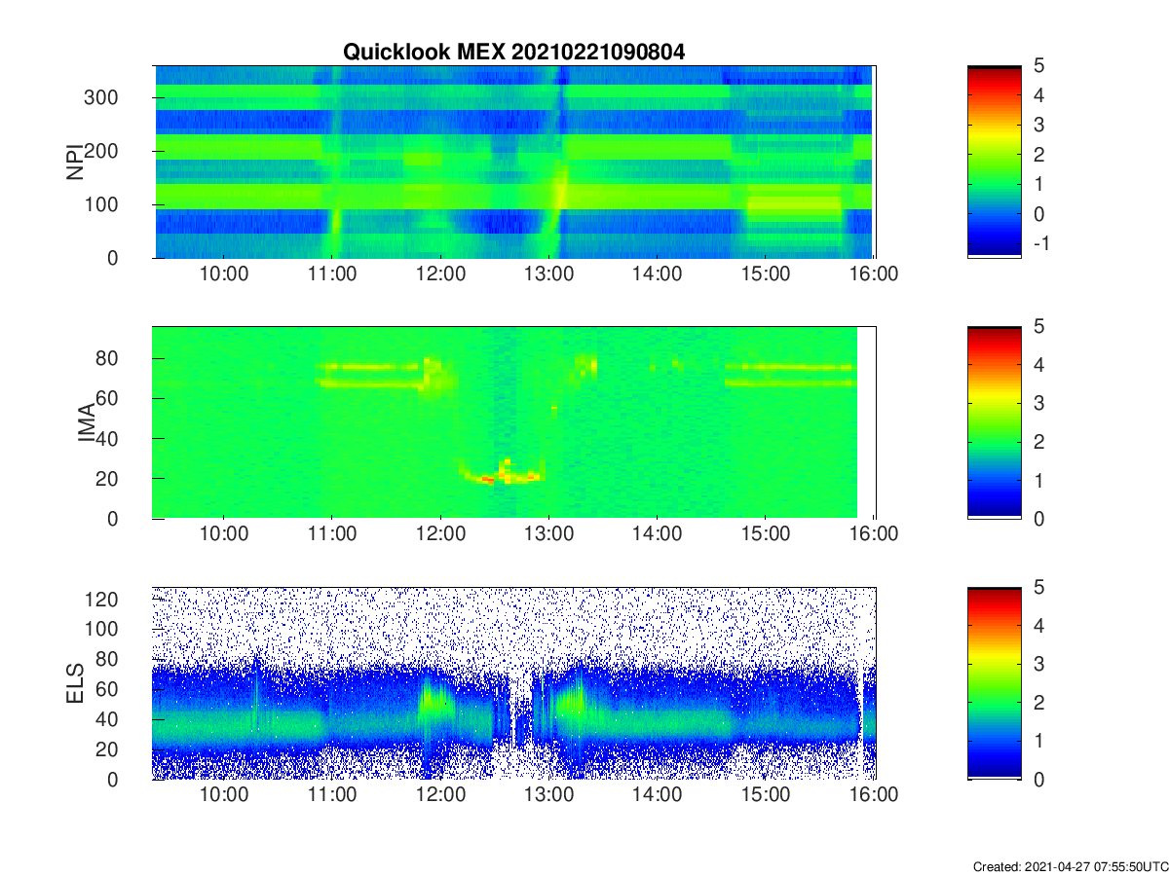Click the ELS panel colorbar
Screen dimensions: 1169x876
[x=995, y=683]
